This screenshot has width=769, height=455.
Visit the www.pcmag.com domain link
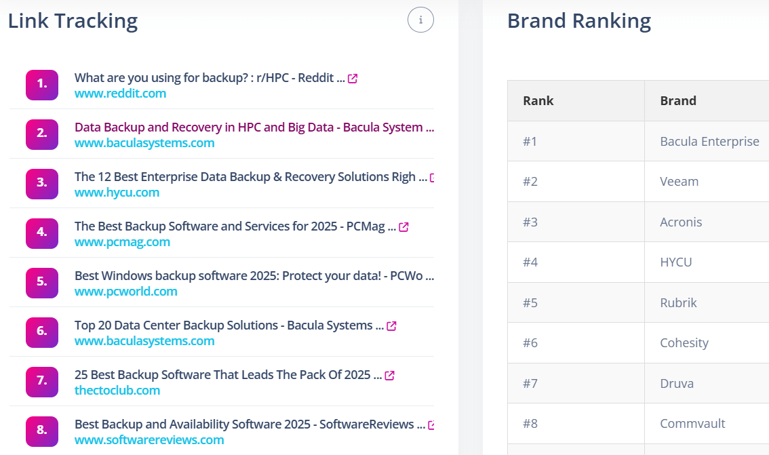[122, 242]
